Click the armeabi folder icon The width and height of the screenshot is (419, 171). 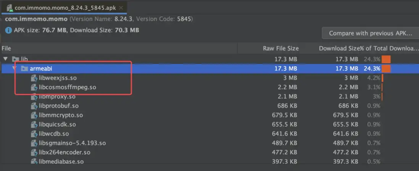(x=24, y=69)
